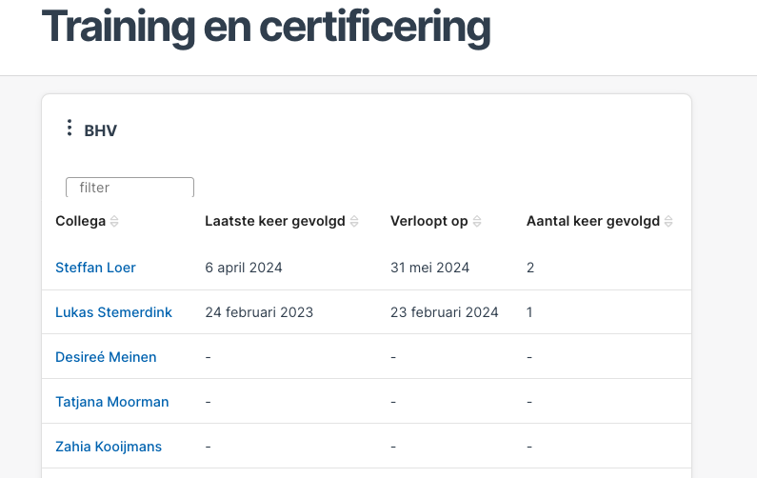Click the Verloopt op header text

pyautogui.click(x=428, y=221)
